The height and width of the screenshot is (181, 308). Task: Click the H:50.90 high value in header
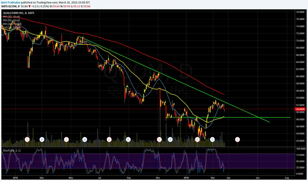(x=65, y=6)
